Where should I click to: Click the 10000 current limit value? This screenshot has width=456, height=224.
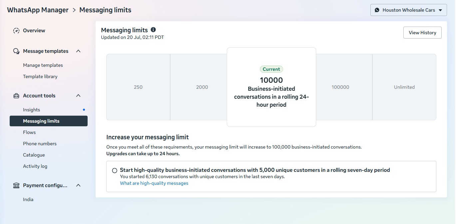pyautogui.click(x=271, y=80)
